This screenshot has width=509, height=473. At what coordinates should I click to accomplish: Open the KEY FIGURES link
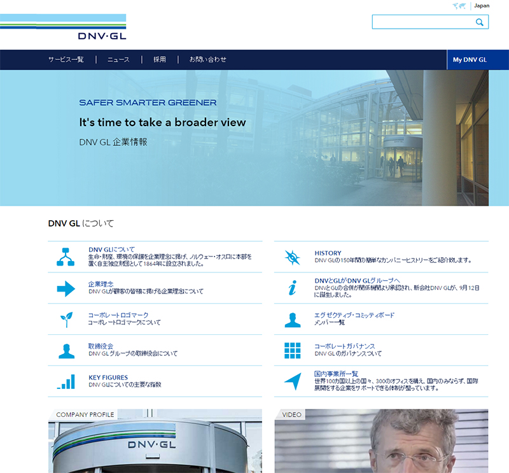pyautogui.click(x=108, y=378)
